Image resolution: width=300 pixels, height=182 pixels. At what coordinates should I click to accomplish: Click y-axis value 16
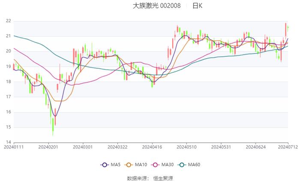pyautogui.click(x=9, y=112)
